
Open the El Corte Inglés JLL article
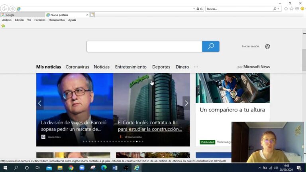[x=150, y=126]
